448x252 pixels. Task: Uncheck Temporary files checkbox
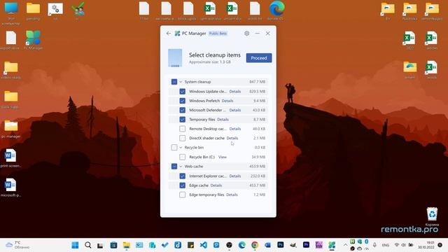coord(182,120)
